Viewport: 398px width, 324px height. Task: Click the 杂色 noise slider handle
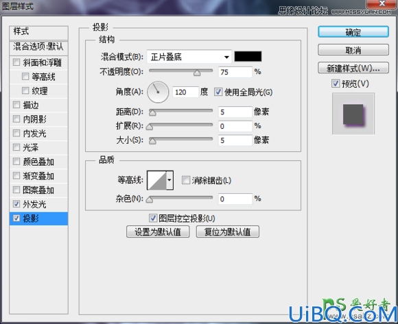(x=150, y=200)
